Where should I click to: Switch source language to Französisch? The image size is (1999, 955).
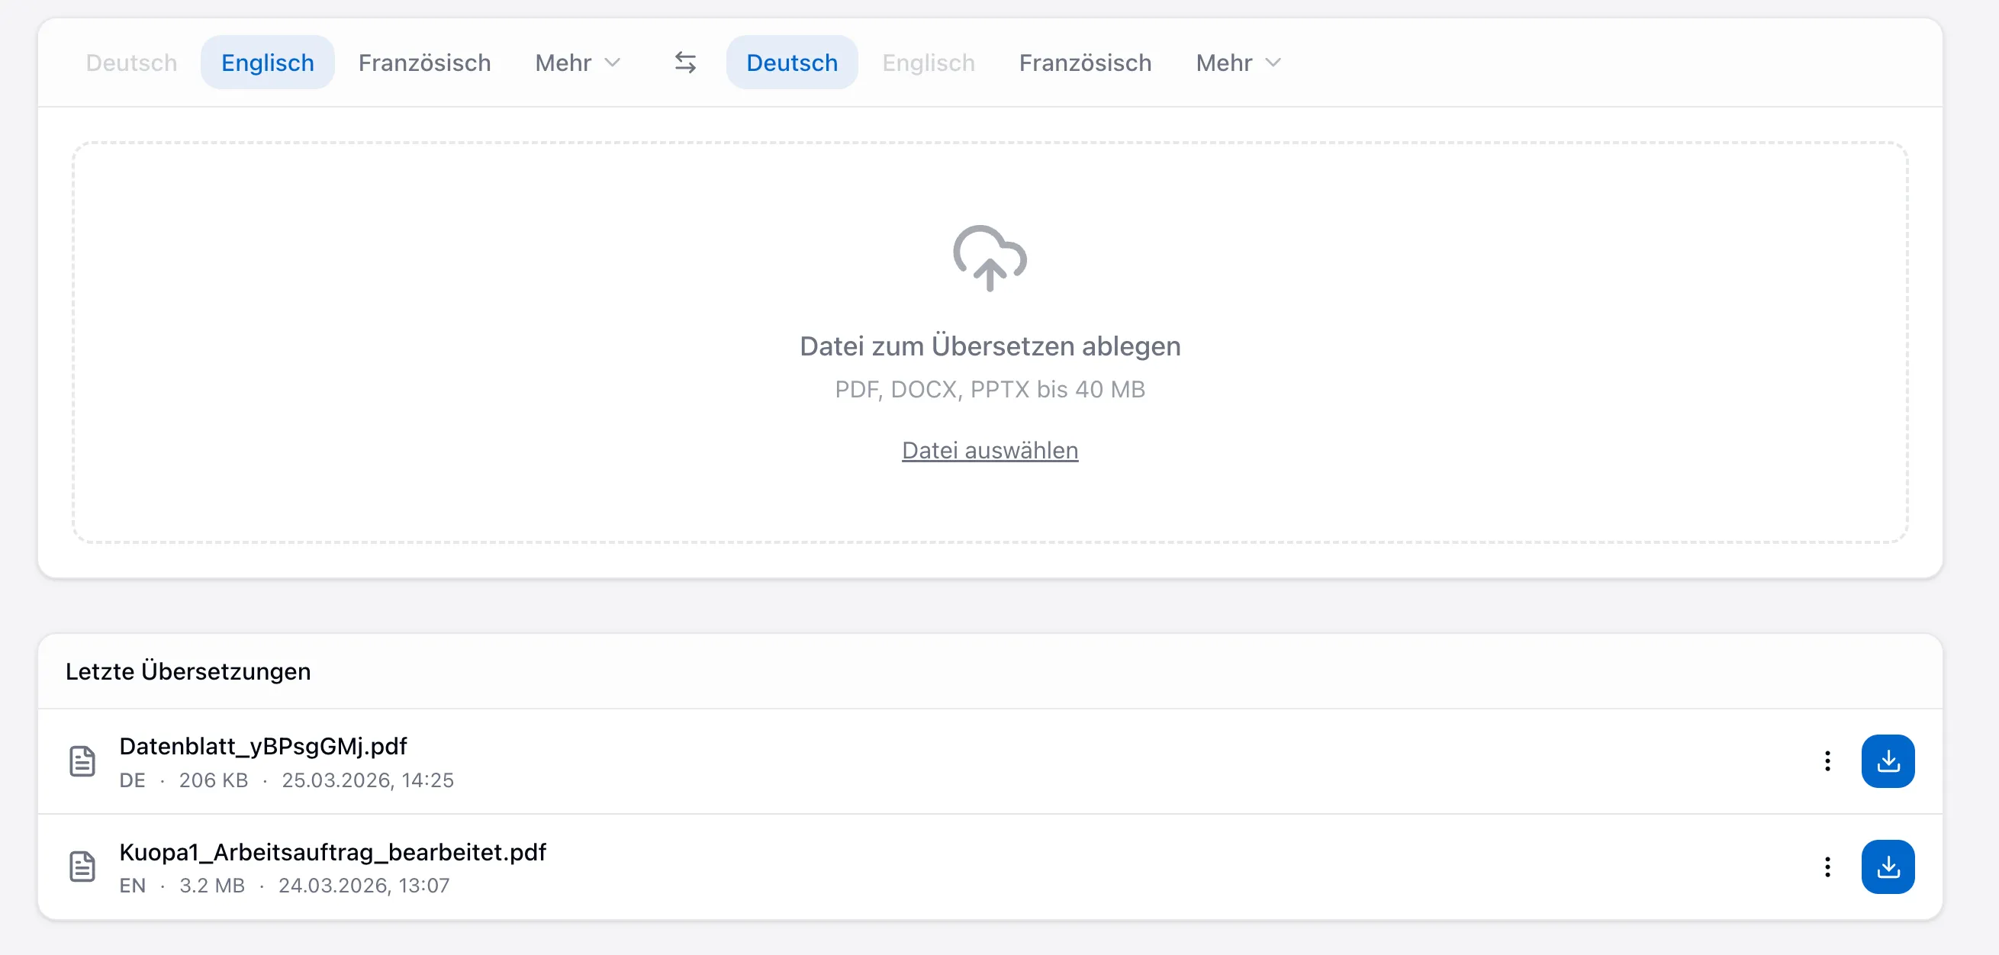pos(424,62)
